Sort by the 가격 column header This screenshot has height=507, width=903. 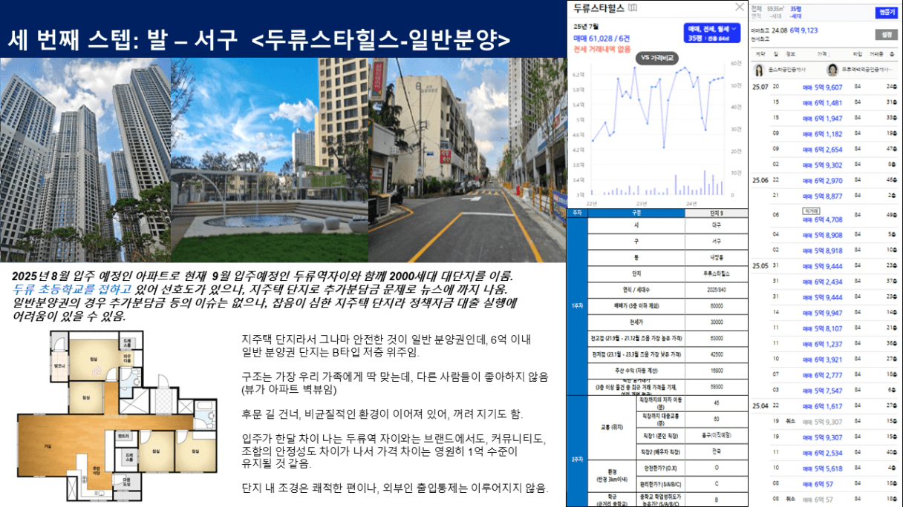click(822, 54)
